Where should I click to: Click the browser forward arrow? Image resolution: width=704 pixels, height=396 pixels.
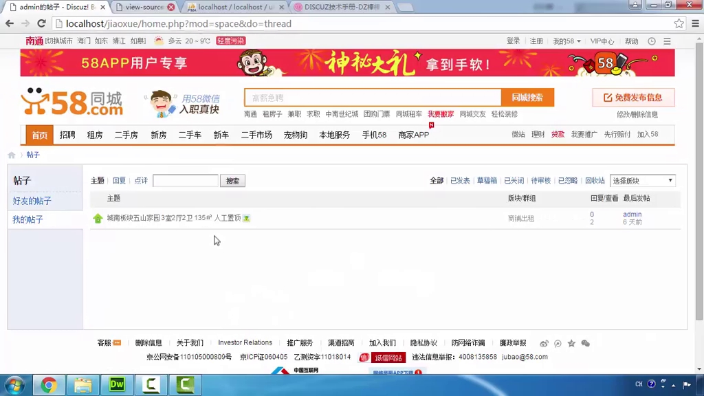pos(25,23)
